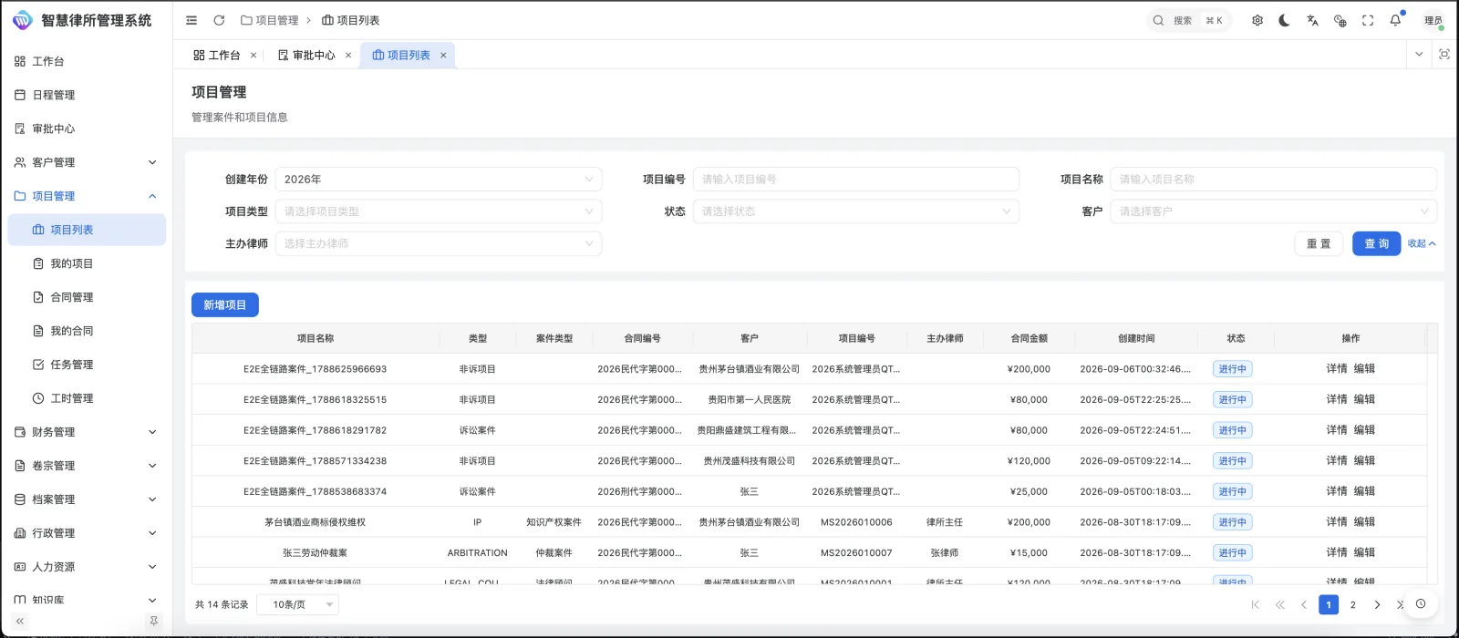Click 进行中 status tag for 张三劳动仲裁案

(x=1232, y=552)
